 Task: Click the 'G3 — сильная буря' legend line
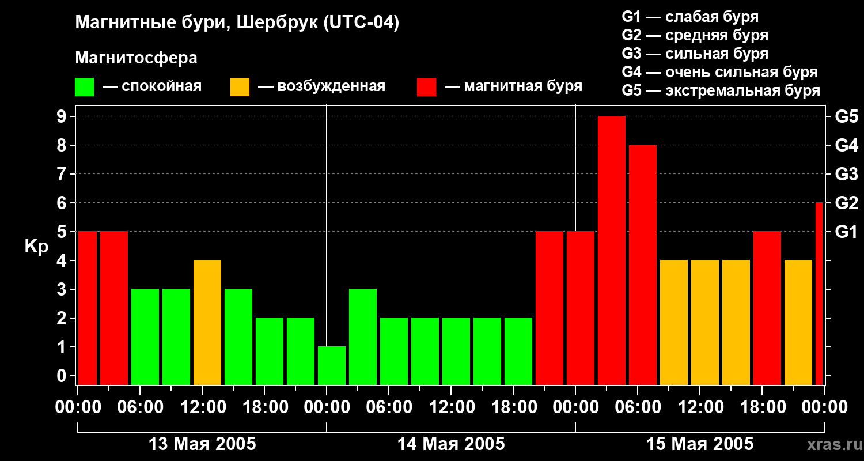pyautogui.click(x=695, y=54)
